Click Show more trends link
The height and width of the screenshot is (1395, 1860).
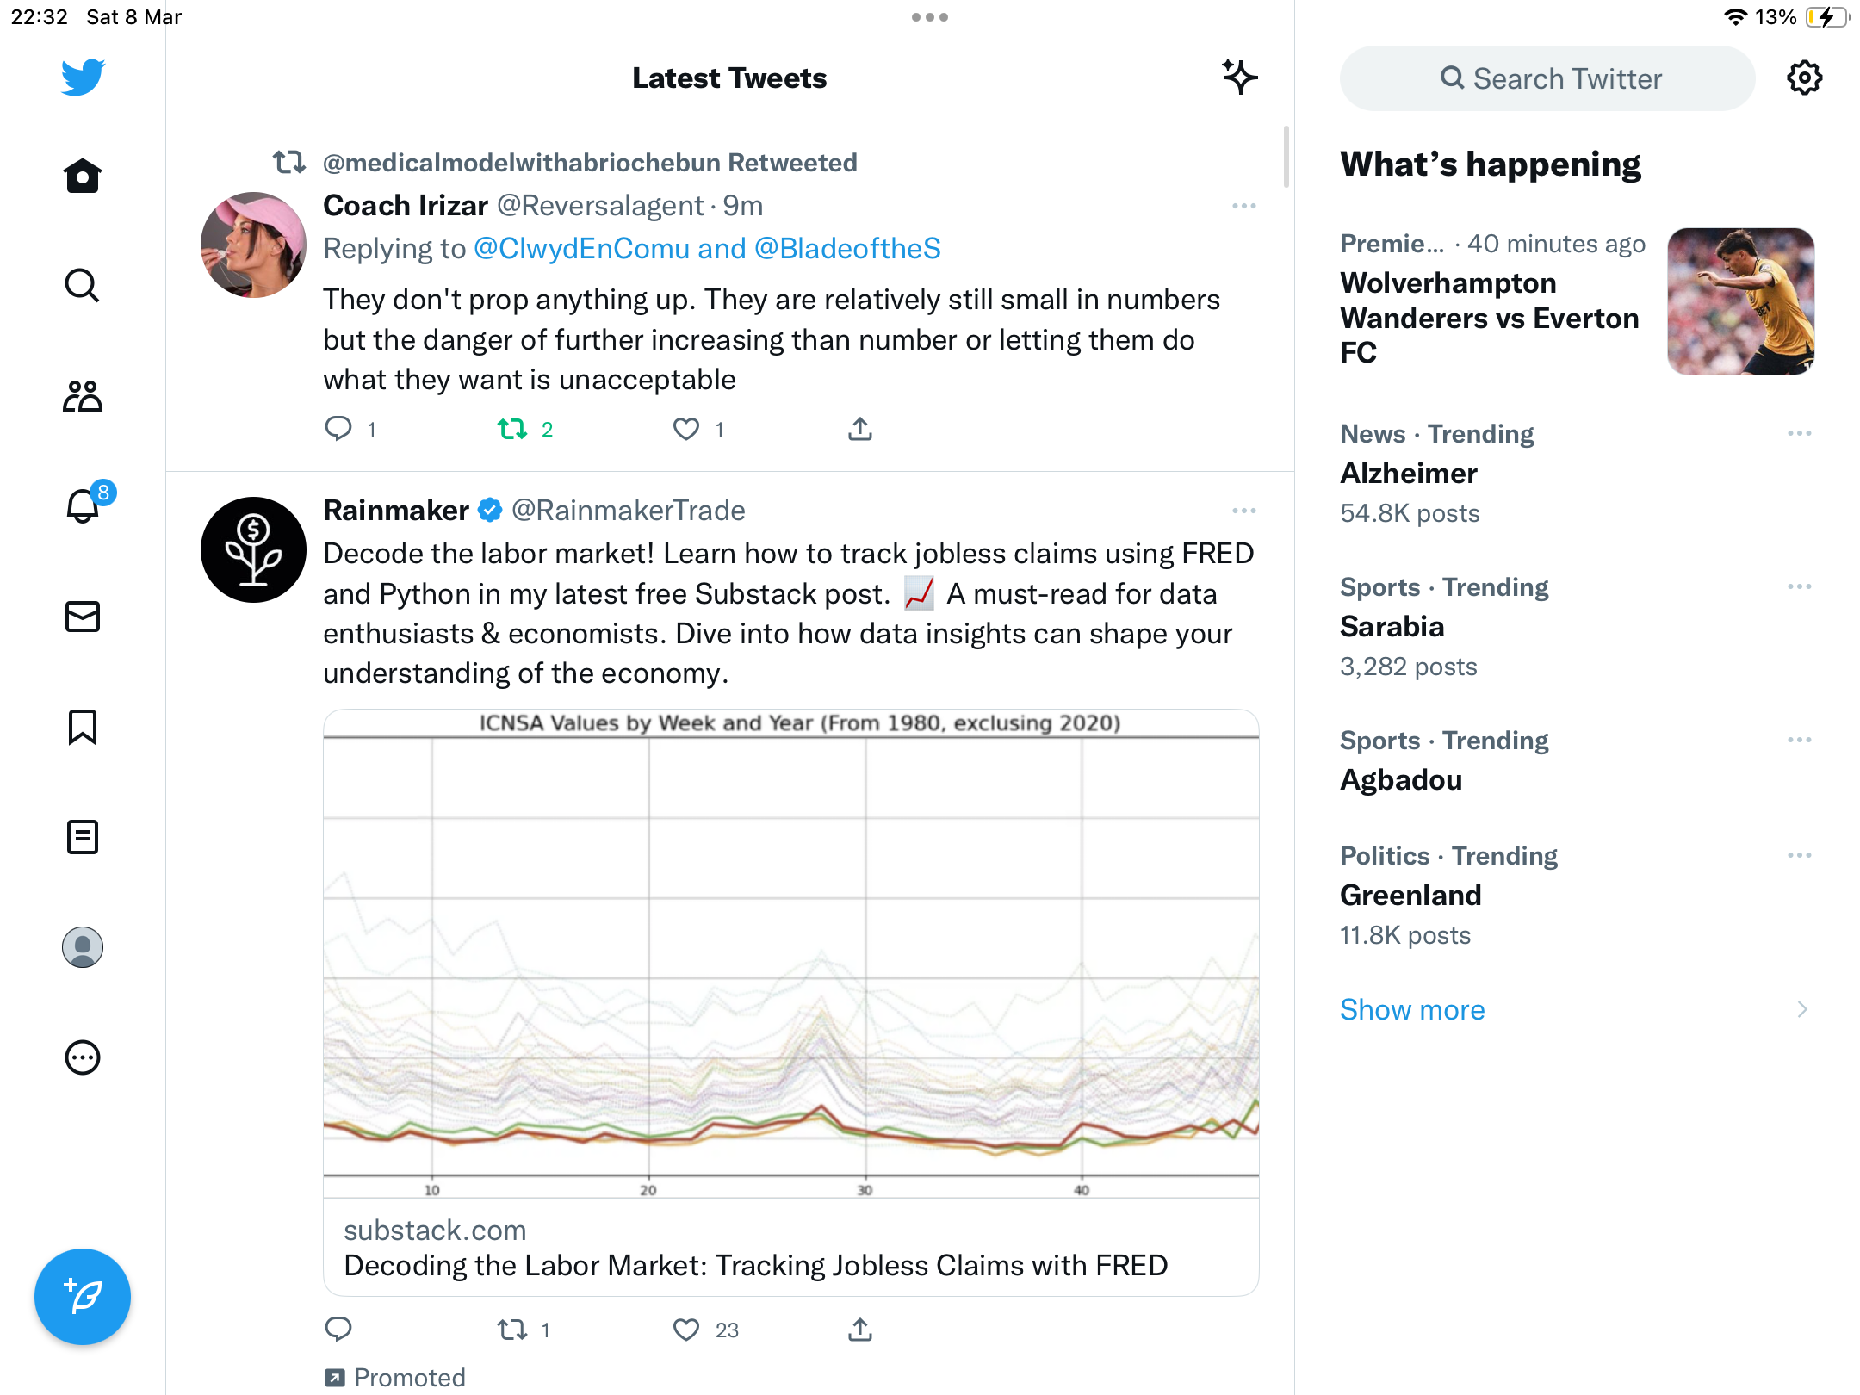[1412, 1009]
